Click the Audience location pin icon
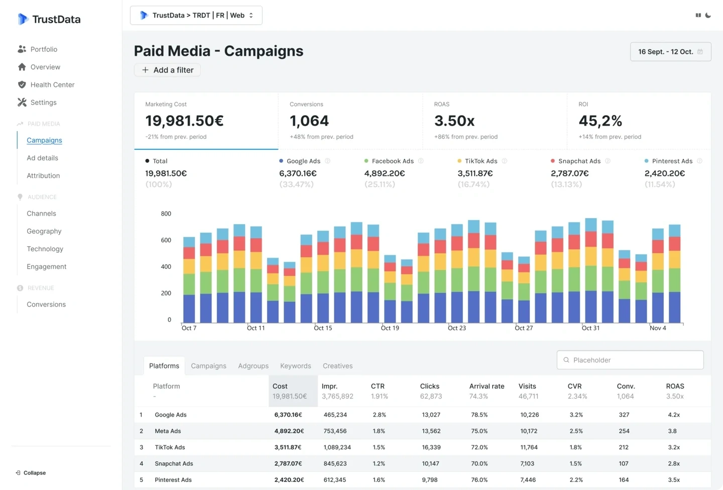This screenshot has width=723, height=490. 21,197
